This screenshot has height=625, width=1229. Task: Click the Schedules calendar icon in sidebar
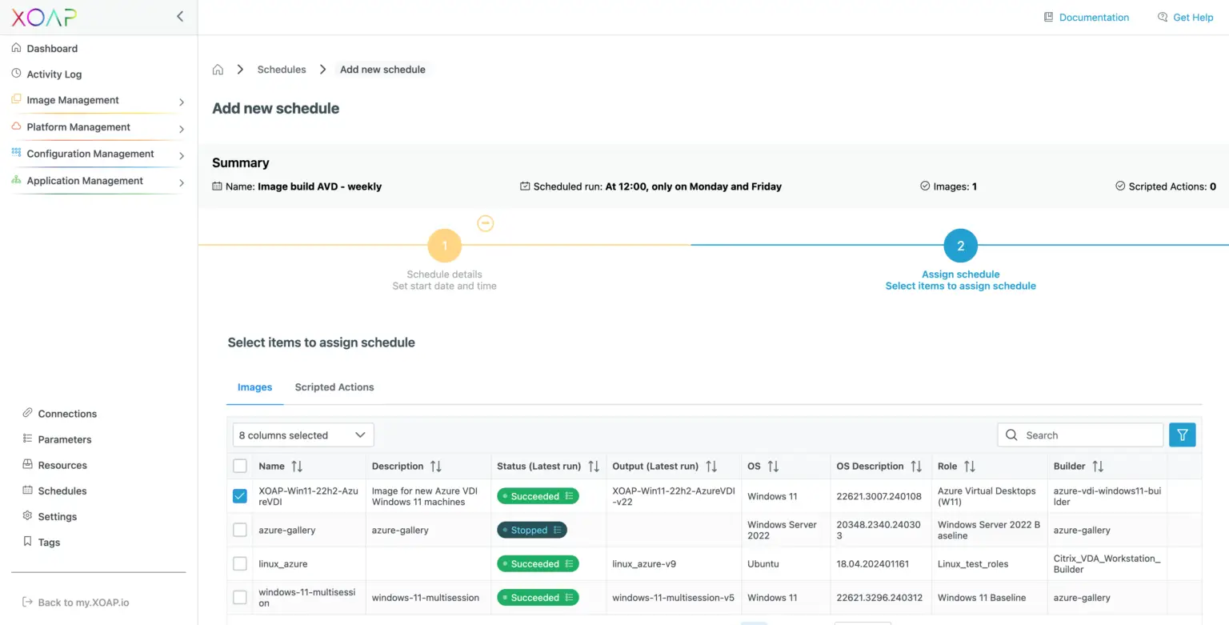(28, 490)
